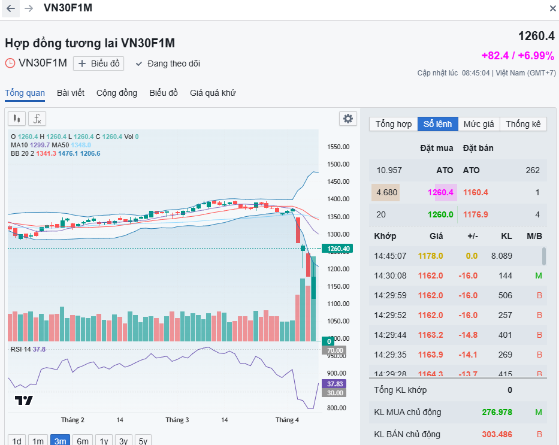Switch to the Bài viết tab
The height and width of the screenshot is (445, 559).
click(71, 93)
